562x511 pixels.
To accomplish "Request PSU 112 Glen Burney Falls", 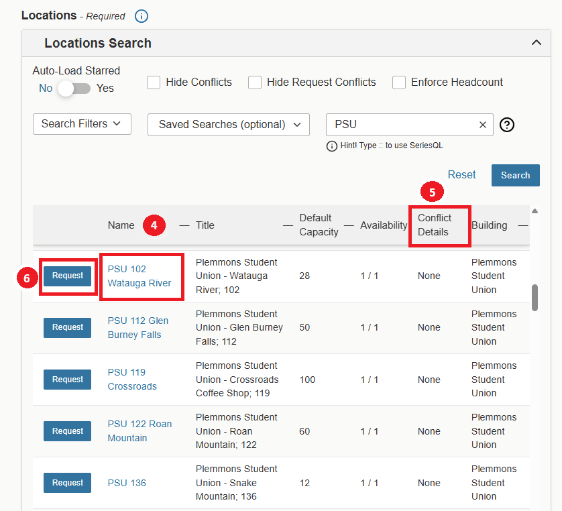I will pyautogui.click(x=67, y=327).
